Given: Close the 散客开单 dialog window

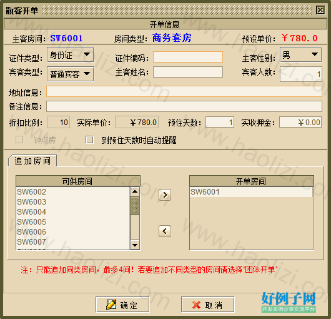Looking at the screenshot, I should point(320,10).
